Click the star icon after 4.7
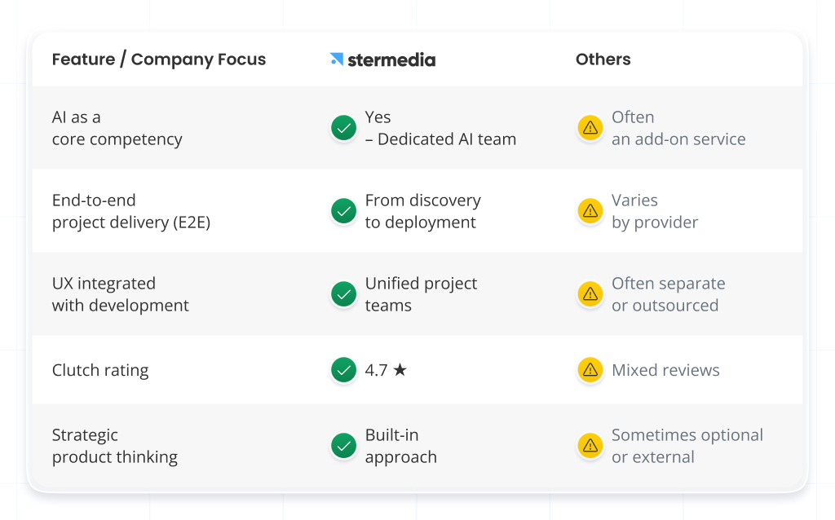835x520 pixels. [x=400, y=369]
